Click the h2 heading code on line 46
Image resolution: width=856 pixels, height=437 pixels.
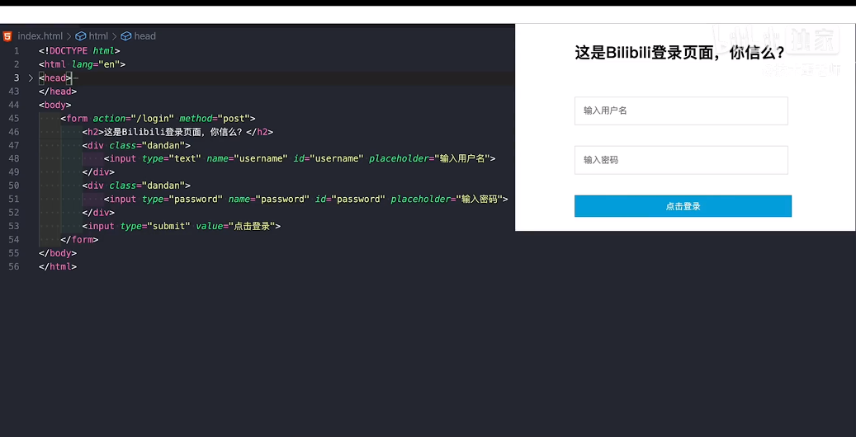point(177,132)
